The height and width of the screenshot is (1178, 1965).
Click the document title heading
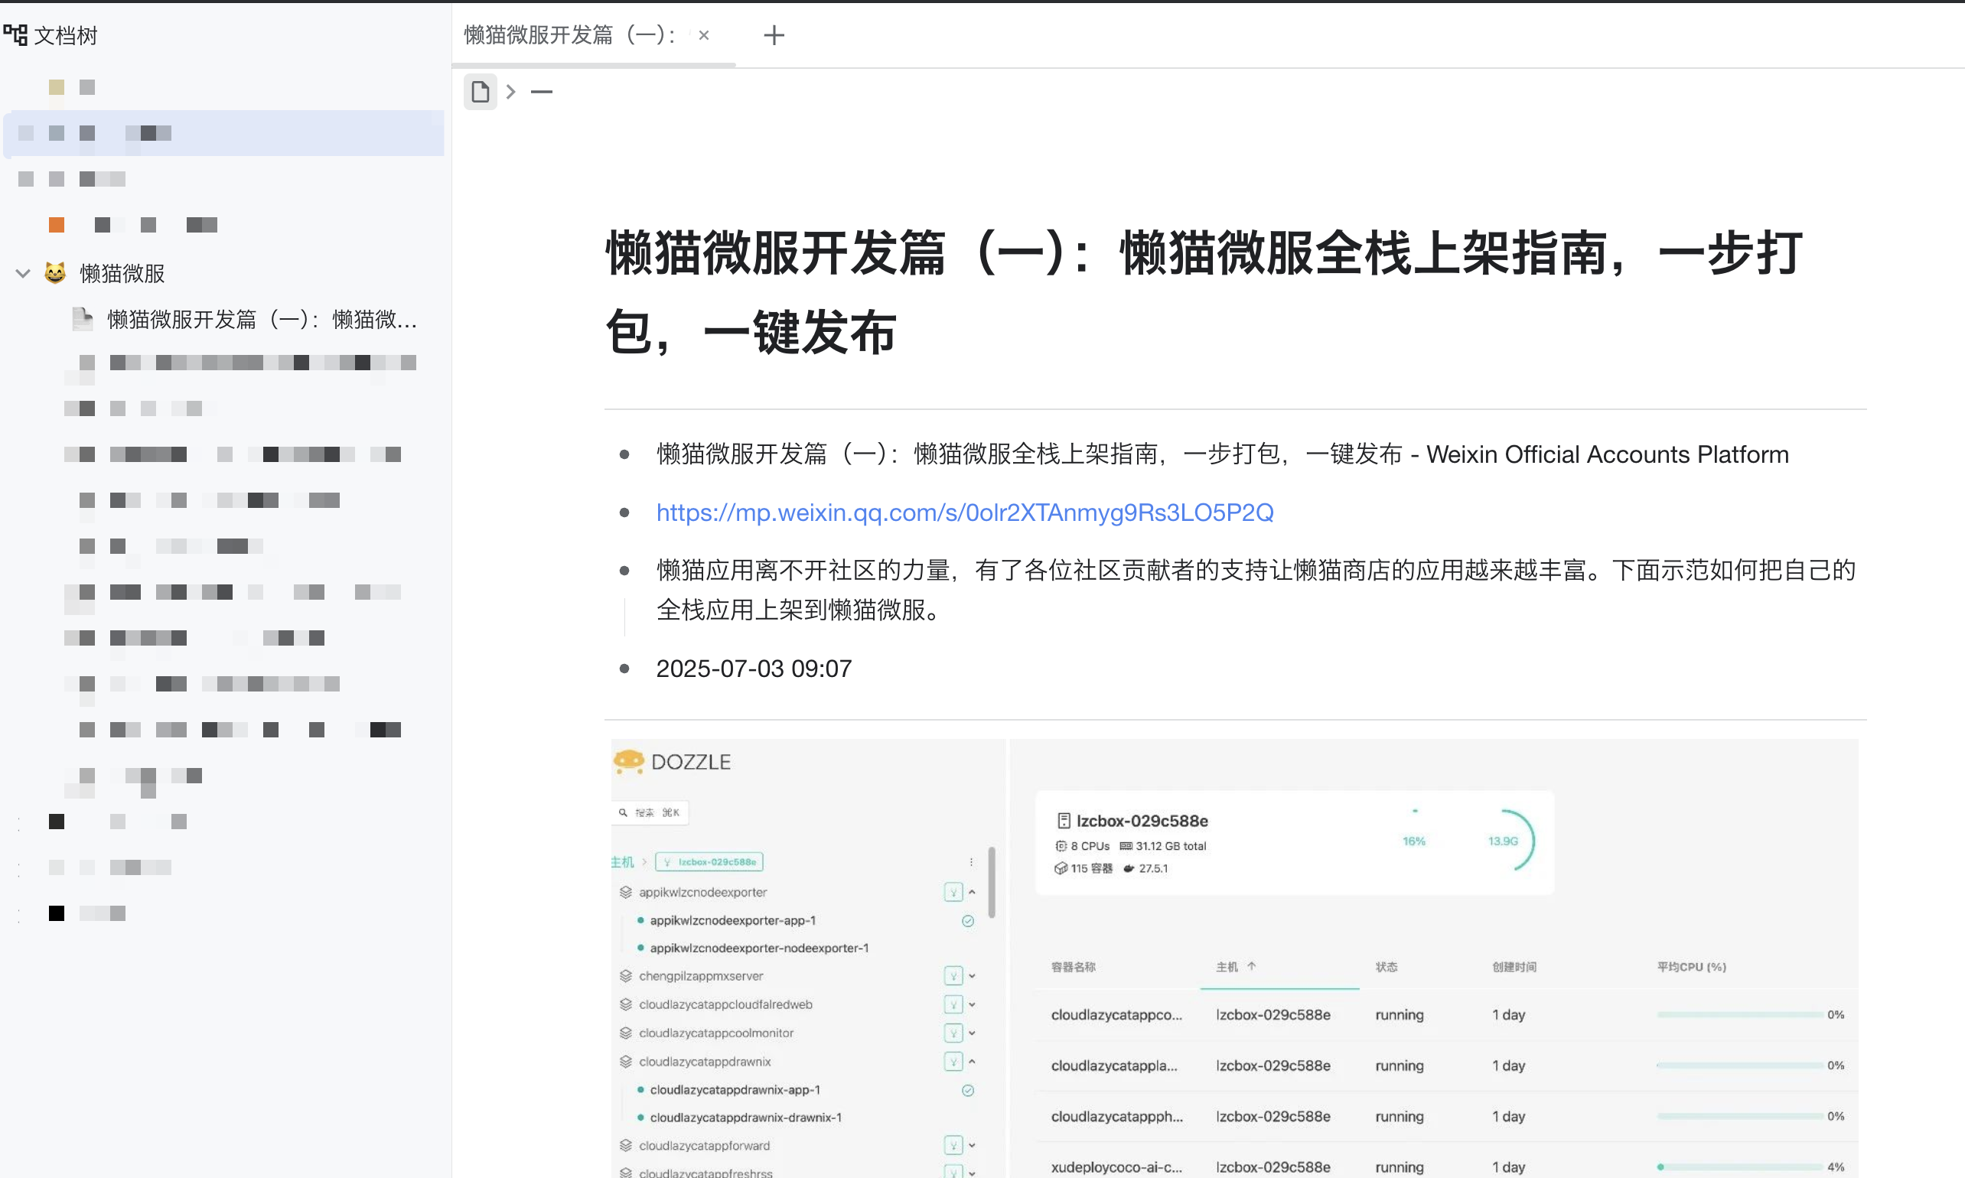coord(1204,292)
